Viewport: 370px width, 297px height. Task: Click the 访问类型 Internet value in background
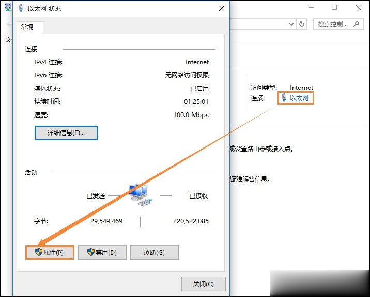pyautogui.click(x=302, y=88)
